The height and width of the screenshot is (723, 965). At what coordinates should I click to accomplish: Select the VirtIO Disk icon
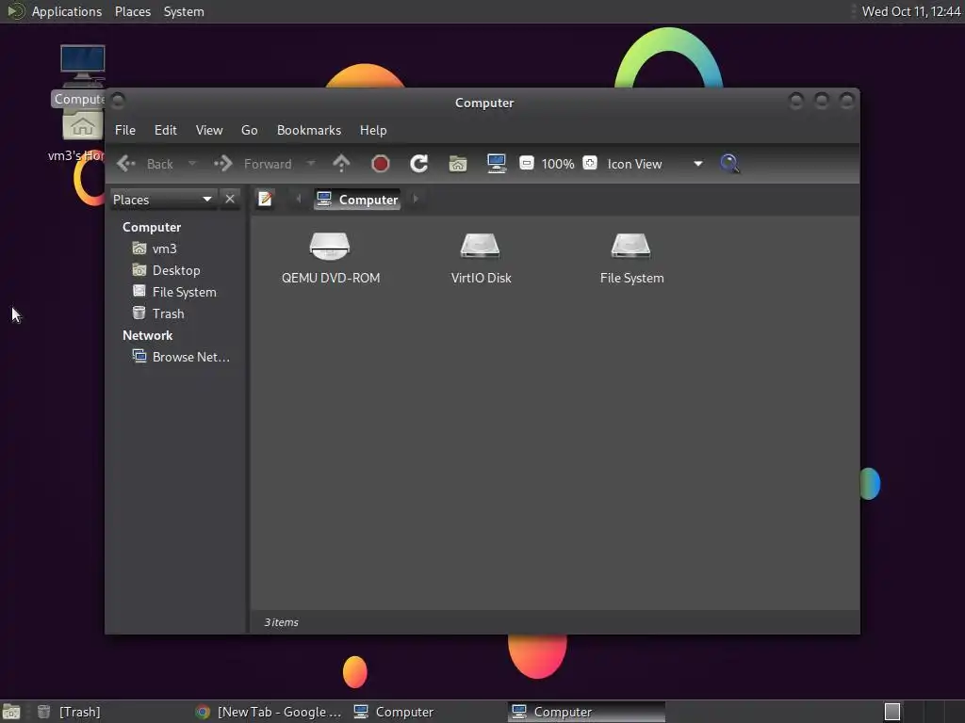[481, 258]
